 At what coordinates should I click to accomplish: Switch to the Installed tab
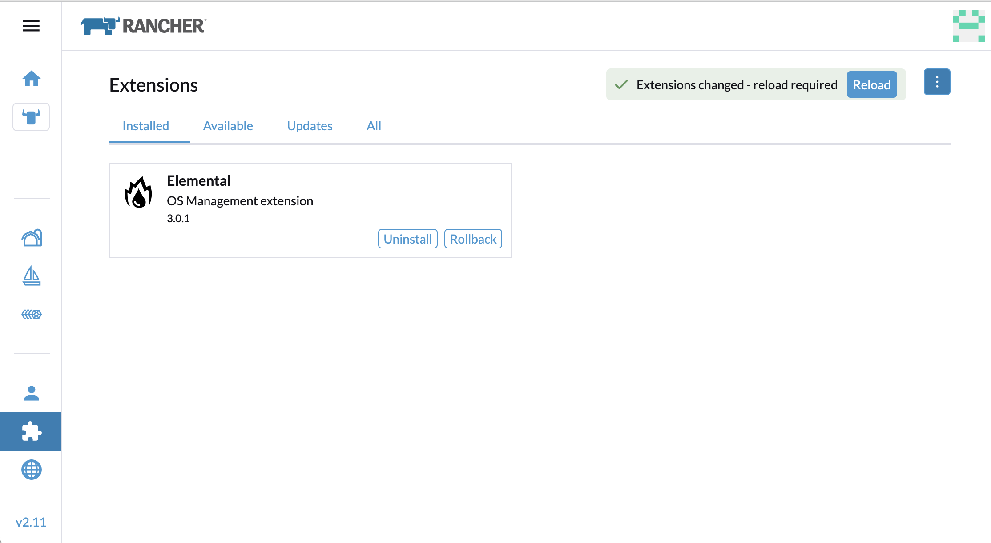(x=145, y=126)
